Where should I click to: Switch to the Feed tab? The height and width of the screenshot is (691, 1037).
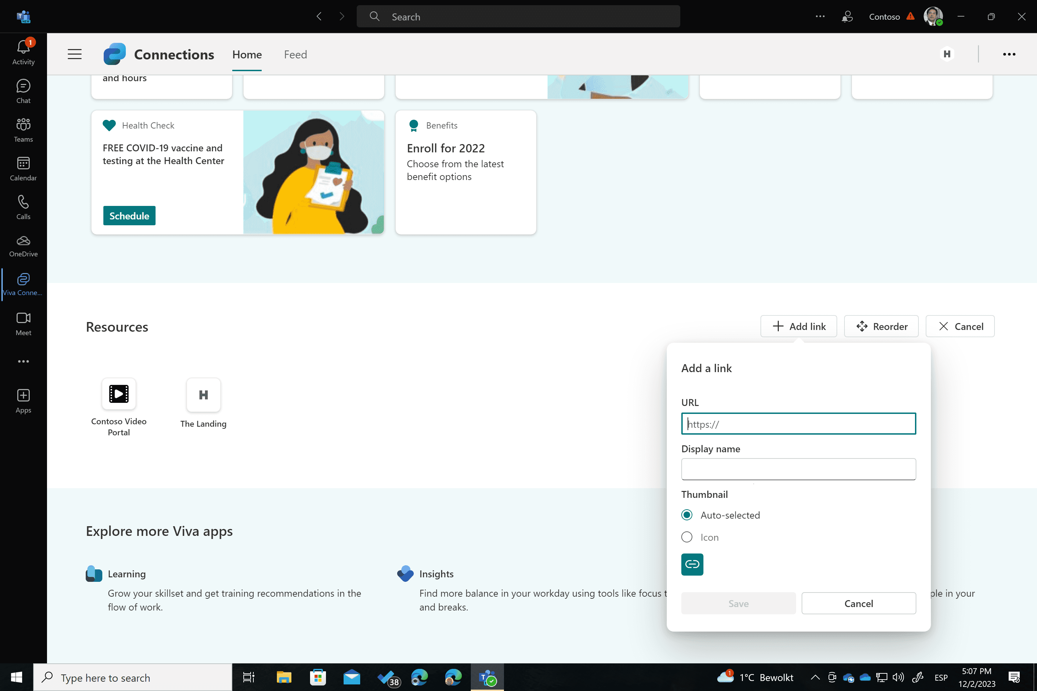(x=296, y=54)
